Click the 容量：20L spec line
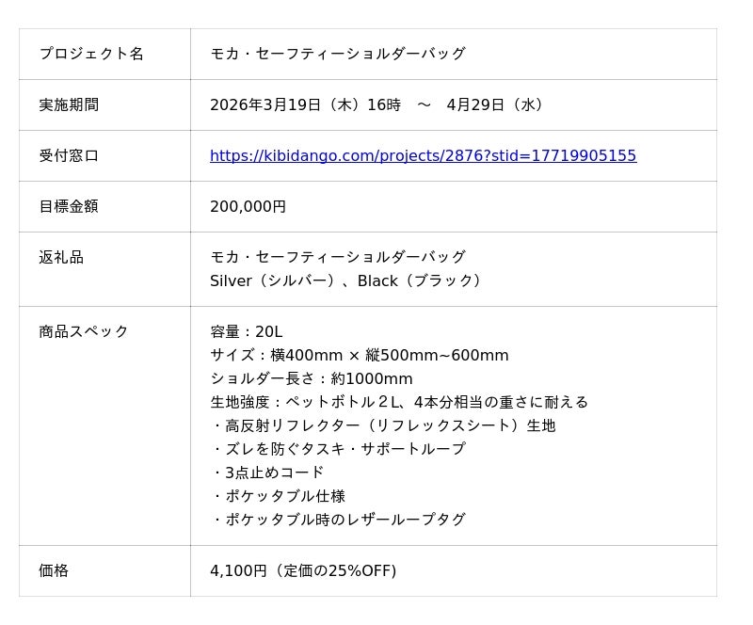This screenshot has height=625, width=753. pos(246,331)
